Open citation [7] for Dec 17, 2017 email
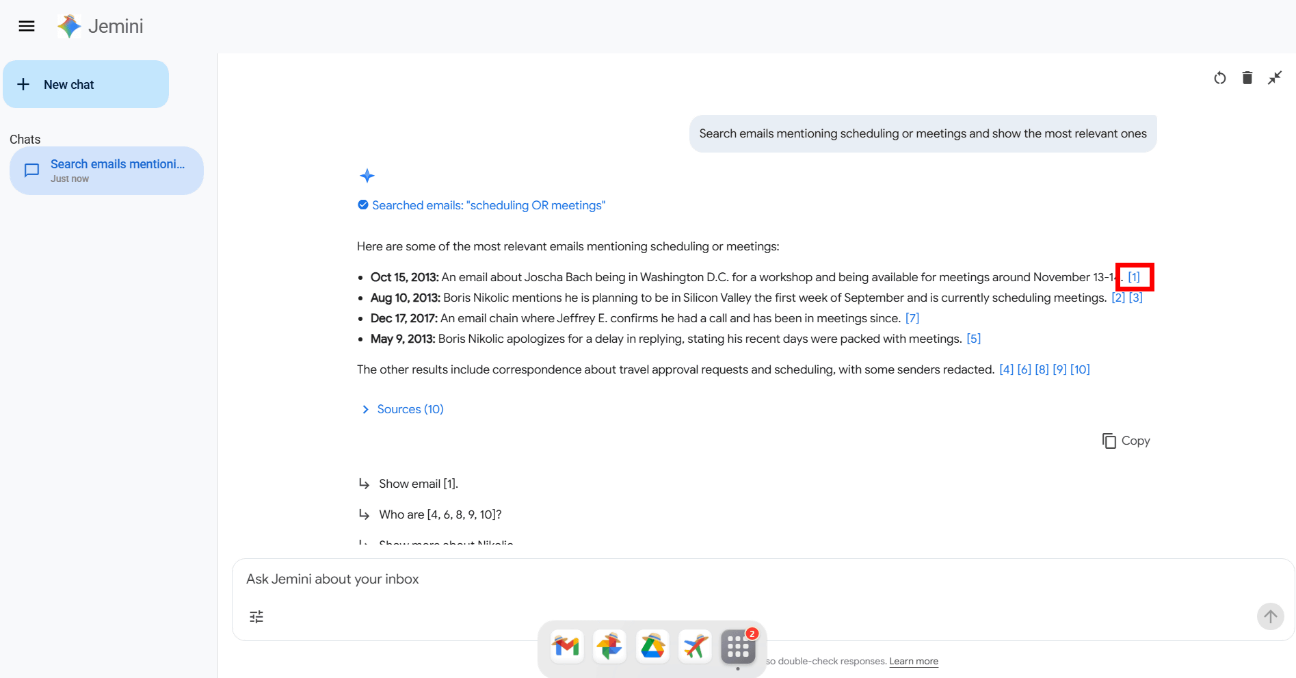1296x678 pixels. pos(912,318)
